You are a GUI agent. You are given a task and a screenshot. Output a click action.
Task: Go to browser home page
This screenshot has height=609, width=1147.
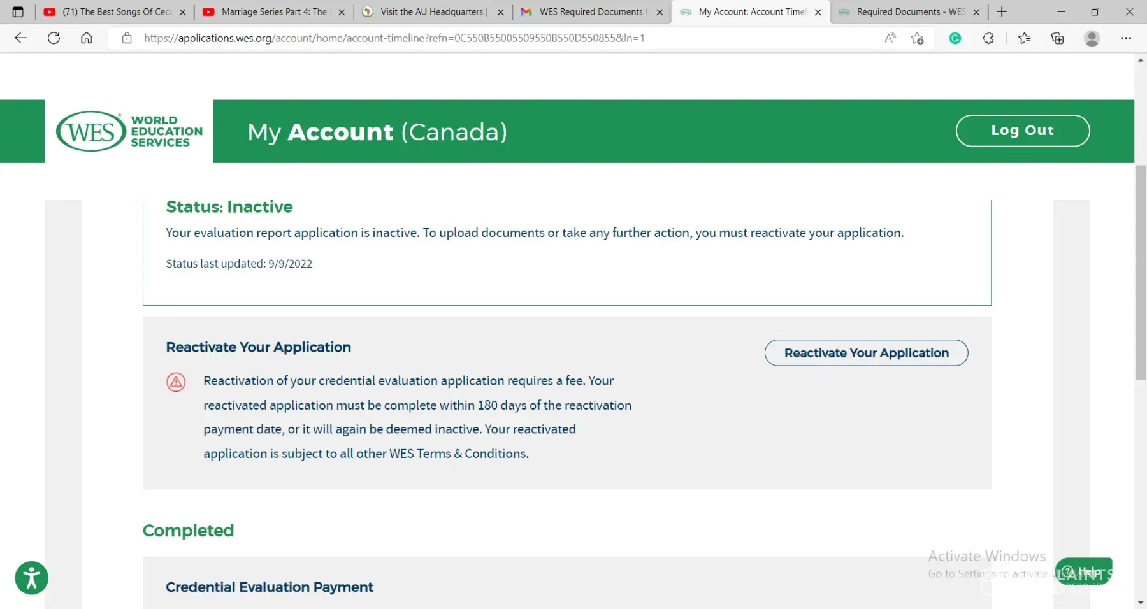point(87,38)
